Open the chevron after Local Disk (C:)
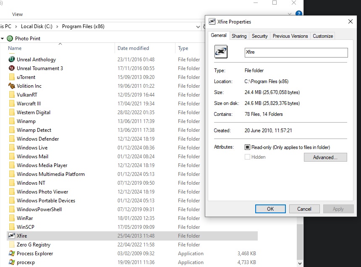Image resolution: width=361 pixels, height=267 pixels. [x=57, y=27]
